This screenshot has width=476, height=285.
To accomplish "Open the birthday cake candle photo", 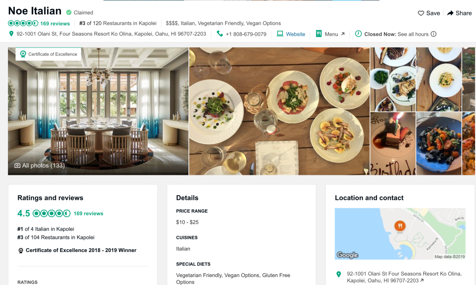I will pyautogui.click(x=393, y=144).
